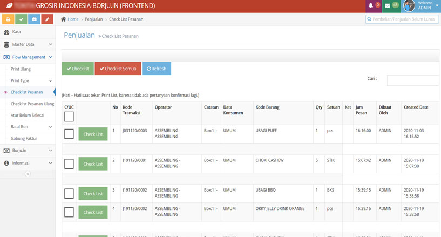441x237 pixels.
Task: Click the blue briefcase shortcut icon
Action: (35, 19)
